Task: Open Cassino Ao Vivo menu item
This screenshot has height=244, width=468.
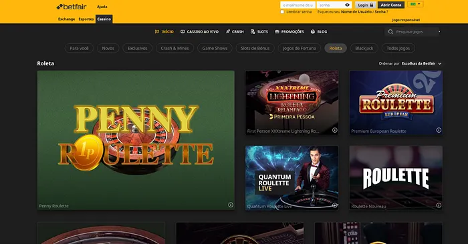Action: click(200, 31)
